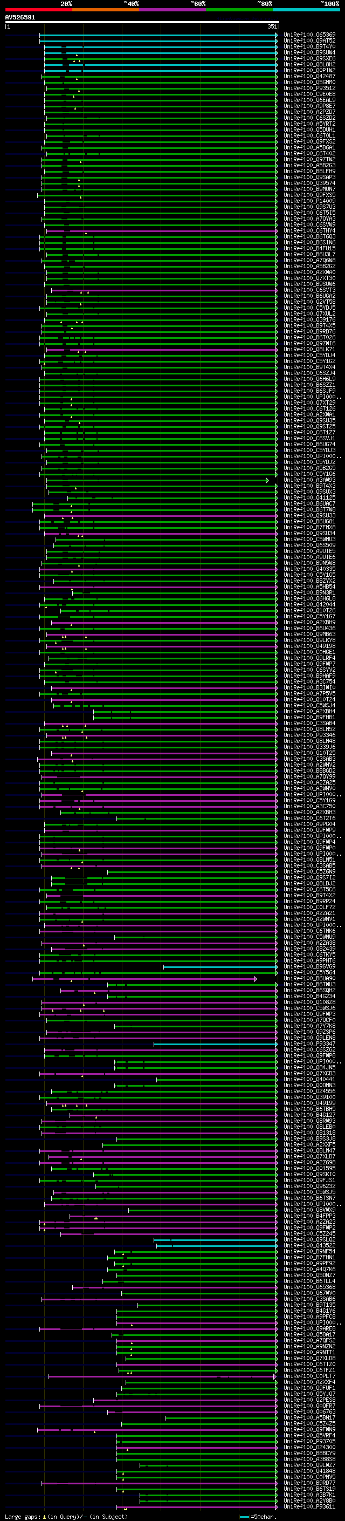
Task: Open hit UniRef100_O65369
Action: click(x=309, y=35)
